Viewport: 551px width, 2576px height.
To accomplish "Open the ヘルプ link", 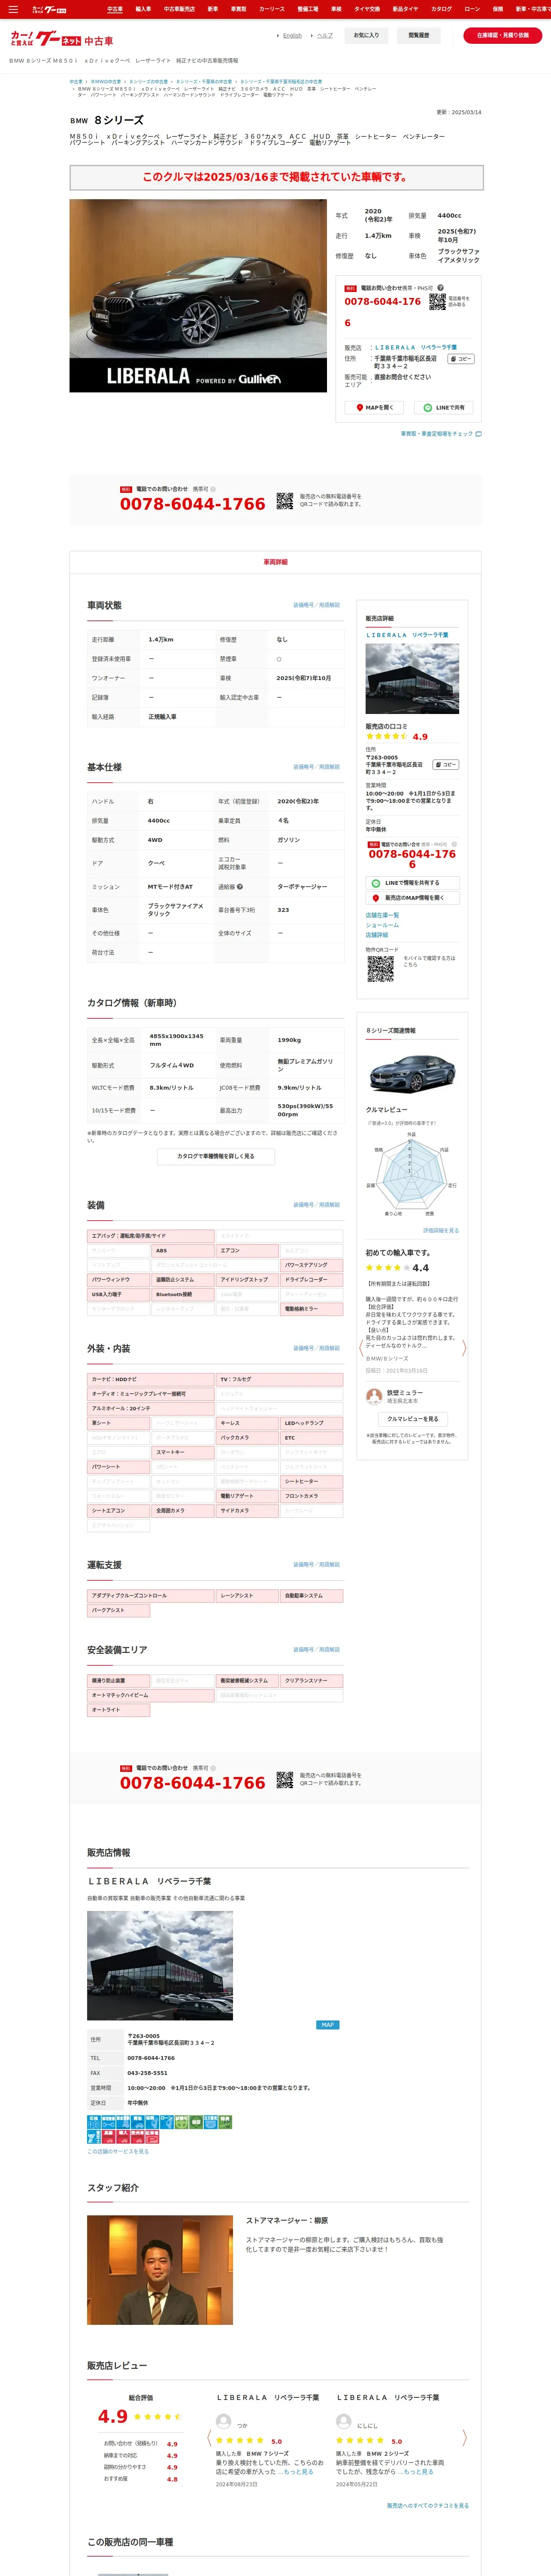I will tap(325, 35).
